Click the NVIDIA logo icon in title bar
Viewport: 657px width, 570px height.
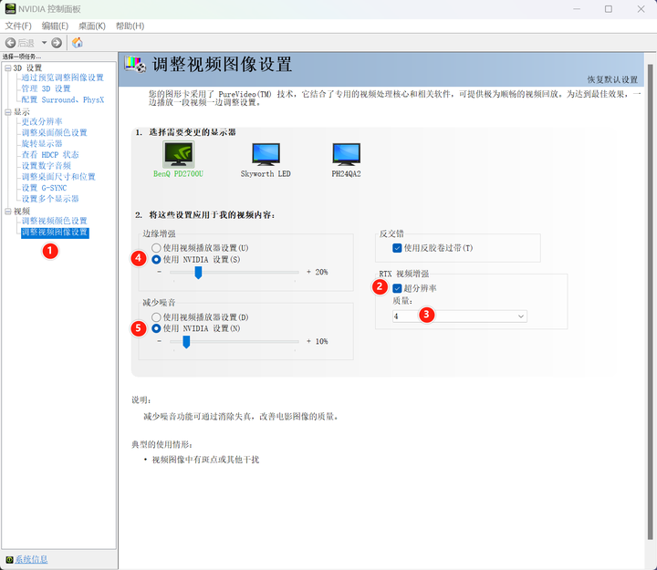click(x=10, y=9)
